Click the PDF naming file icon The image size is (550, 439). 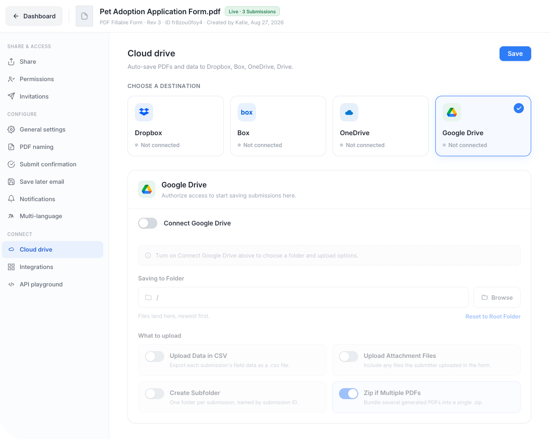tap(11, 147)
